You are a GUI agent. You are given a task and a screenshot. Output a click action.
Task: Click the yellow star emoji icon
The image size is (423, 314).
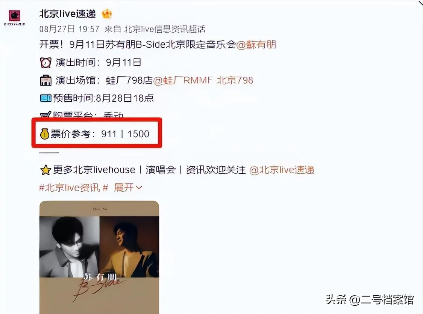point(45,170)
